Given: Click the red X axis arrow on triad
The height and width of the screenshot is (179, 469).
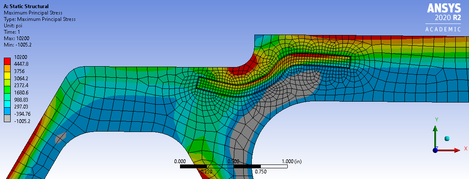Looking at the screenshot, I should pos(449,150).
